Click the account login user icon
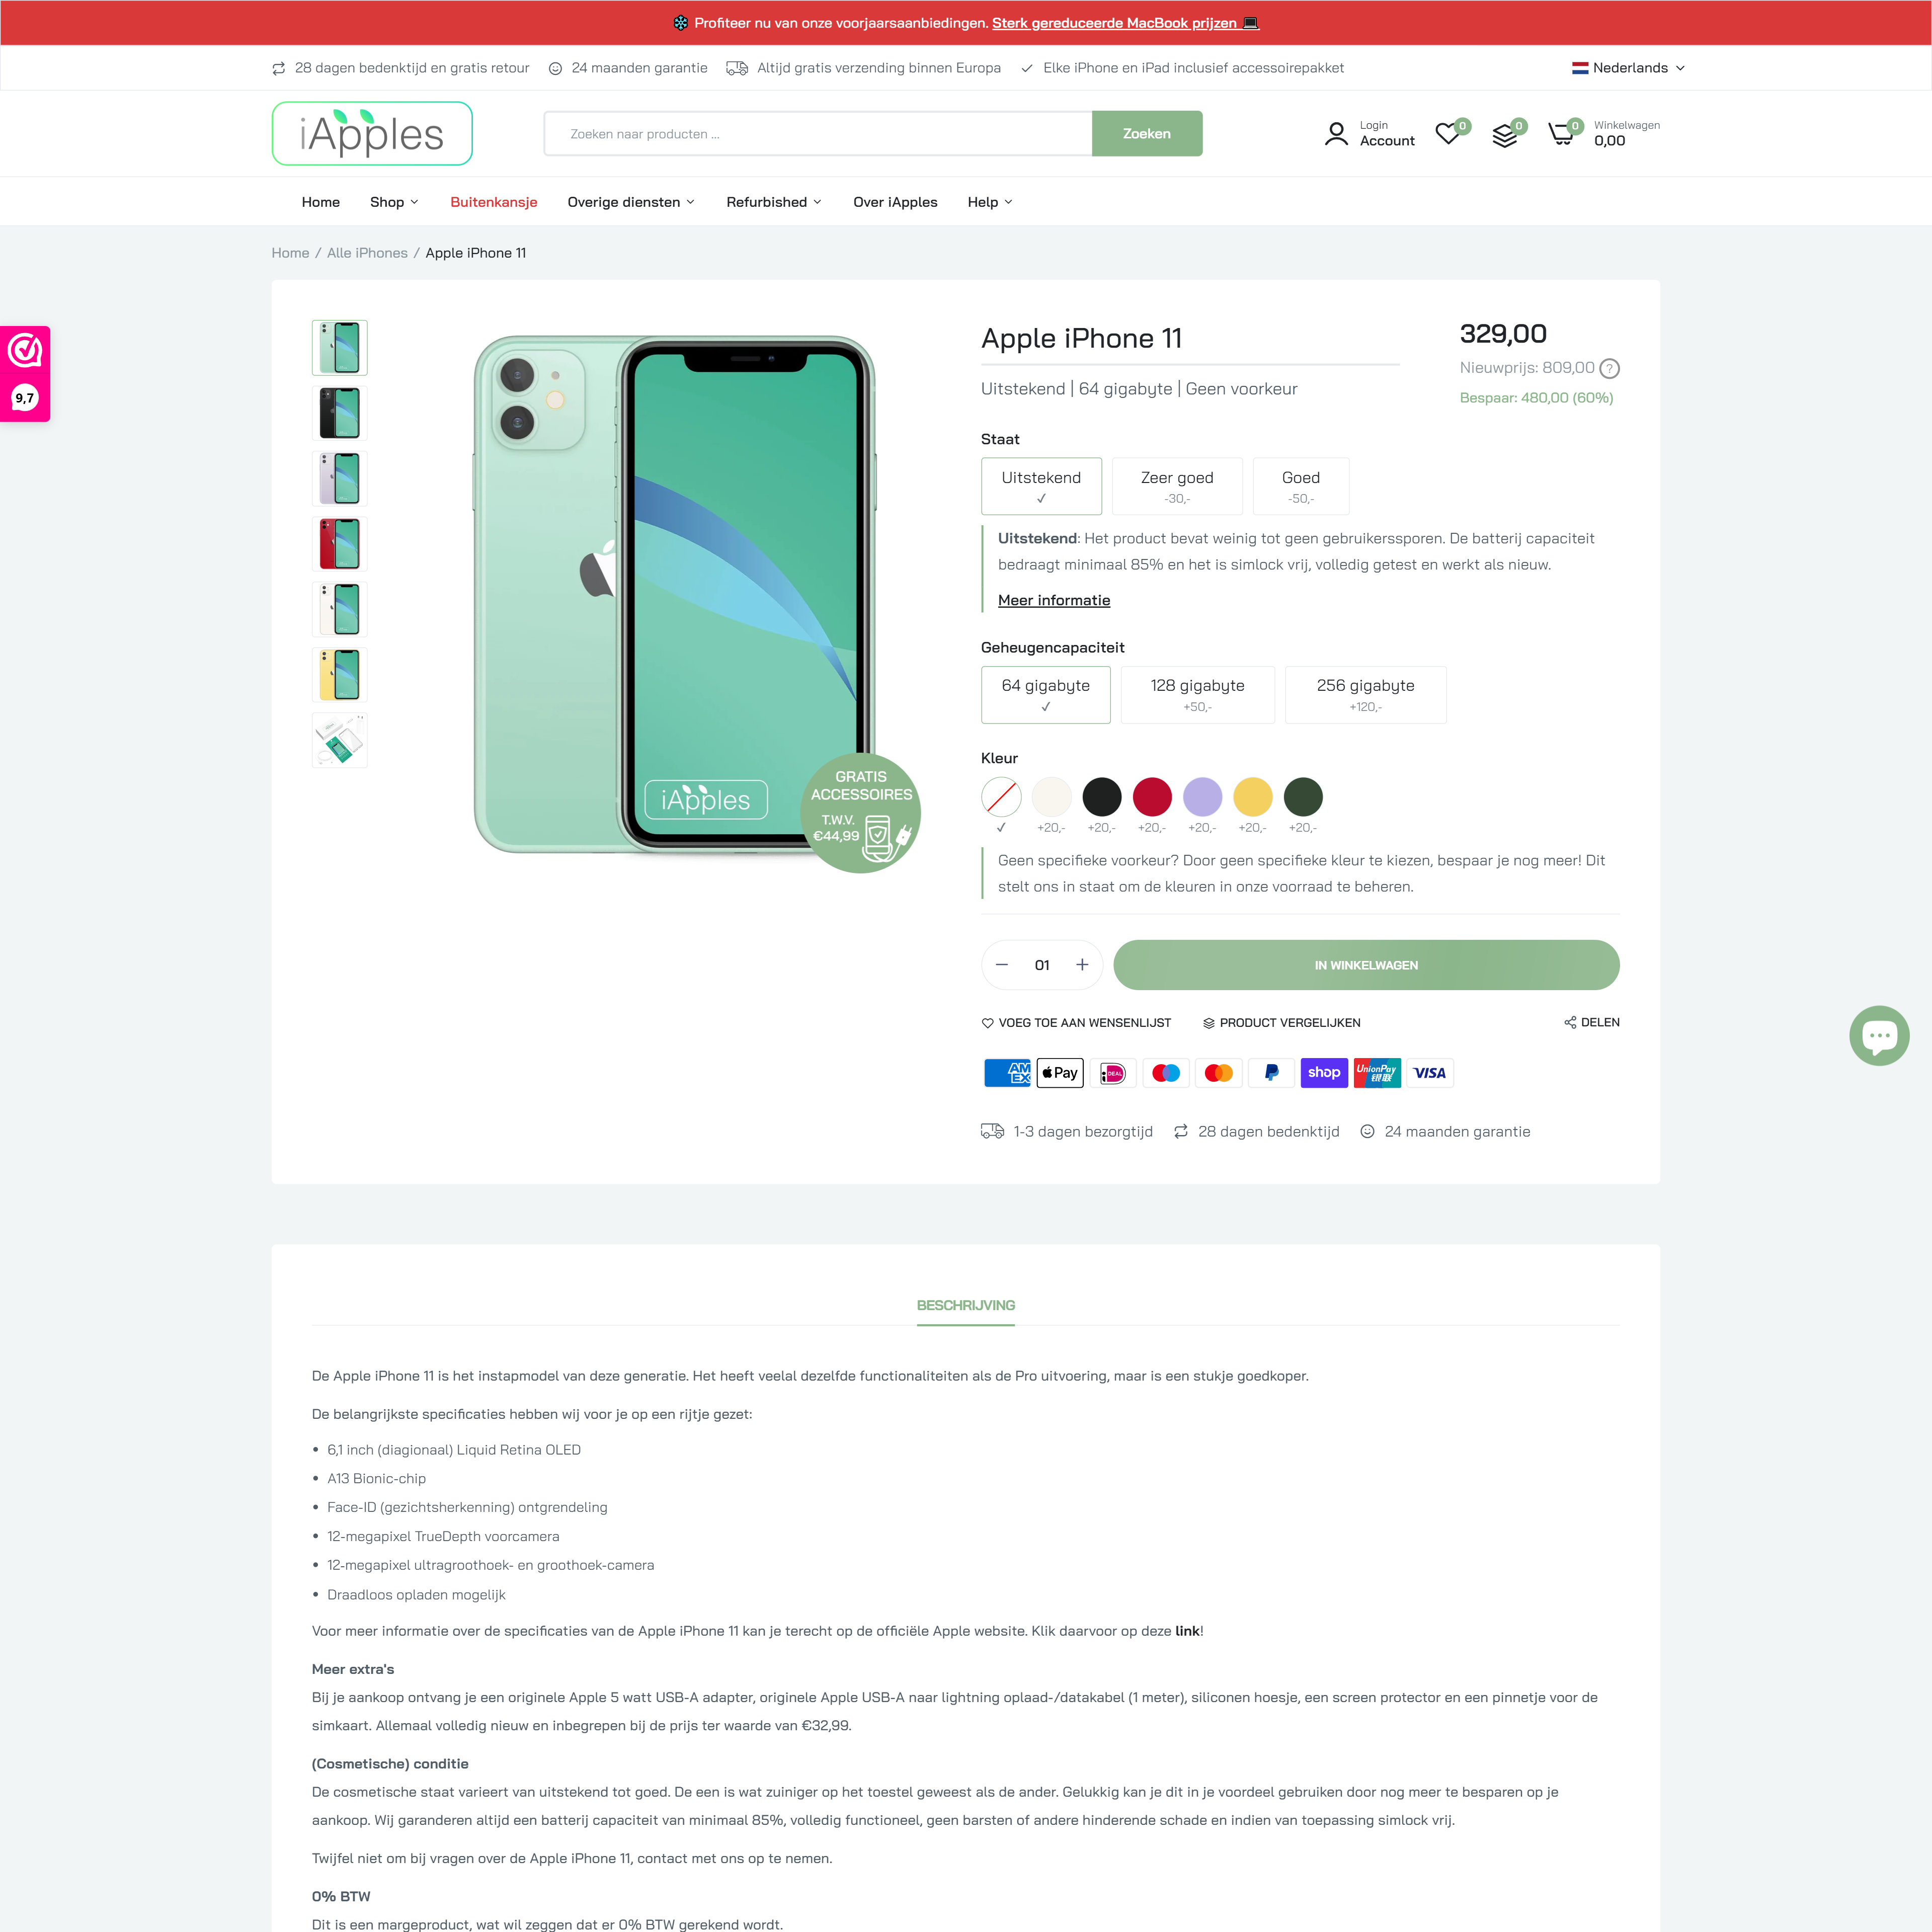 click(1336, 134)
